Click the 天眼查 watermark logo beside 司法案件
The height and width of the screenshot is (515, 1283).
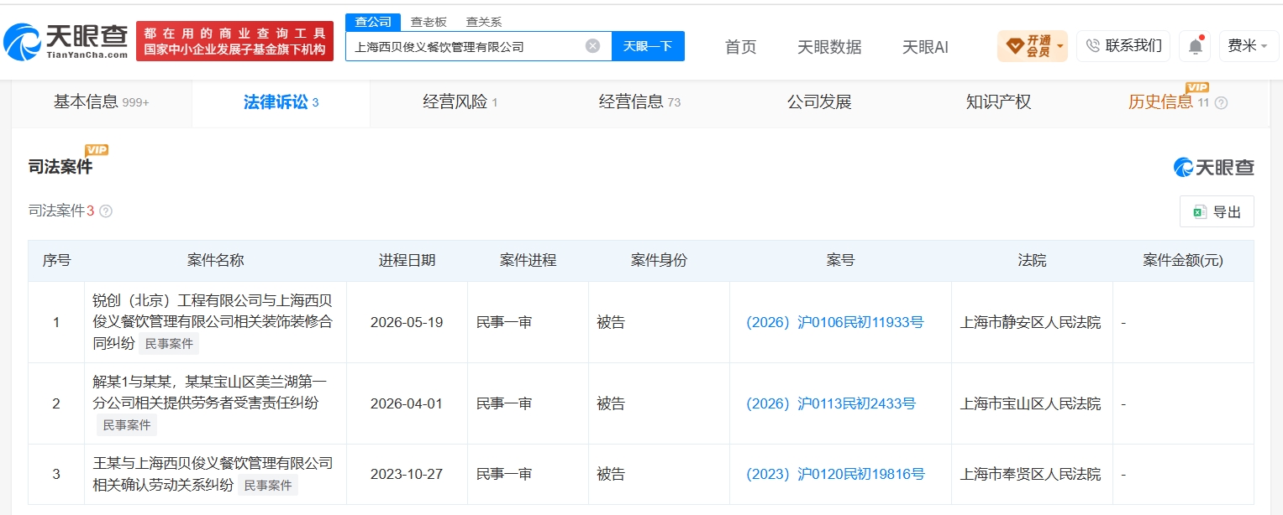click(x=1213, y=167)
